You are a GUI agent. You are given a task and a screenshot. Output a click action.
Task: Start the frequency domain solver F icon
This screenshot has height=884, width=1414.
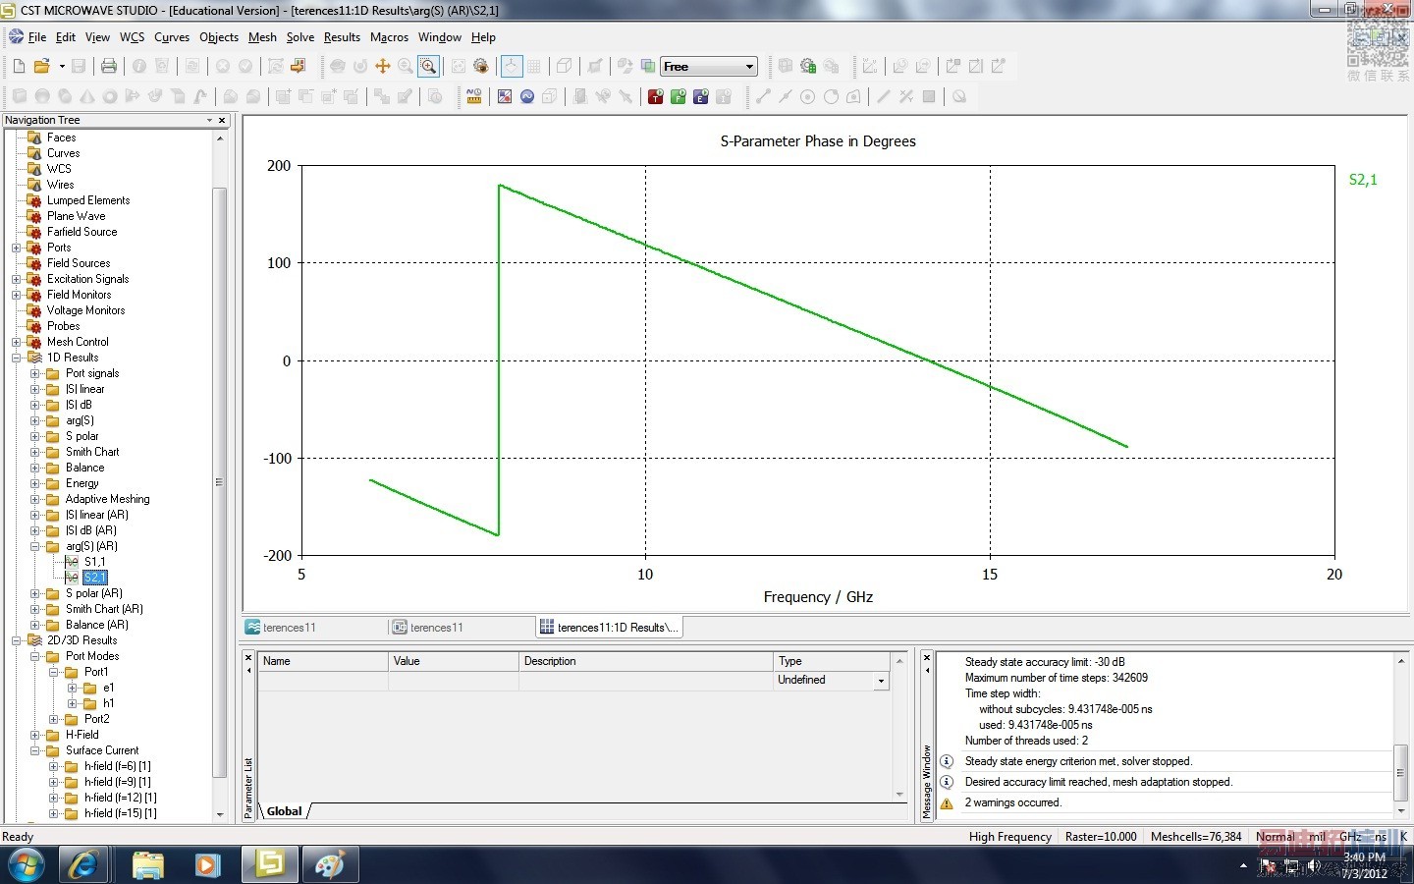[678, 96]
